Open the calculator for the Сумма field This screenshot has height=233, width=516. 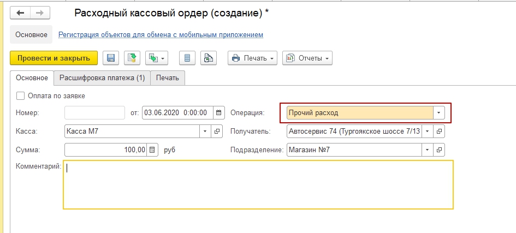[152, 150]
